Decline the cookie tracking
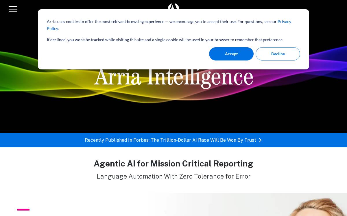This screenshot has height=216, width=347. click(278, 54)
